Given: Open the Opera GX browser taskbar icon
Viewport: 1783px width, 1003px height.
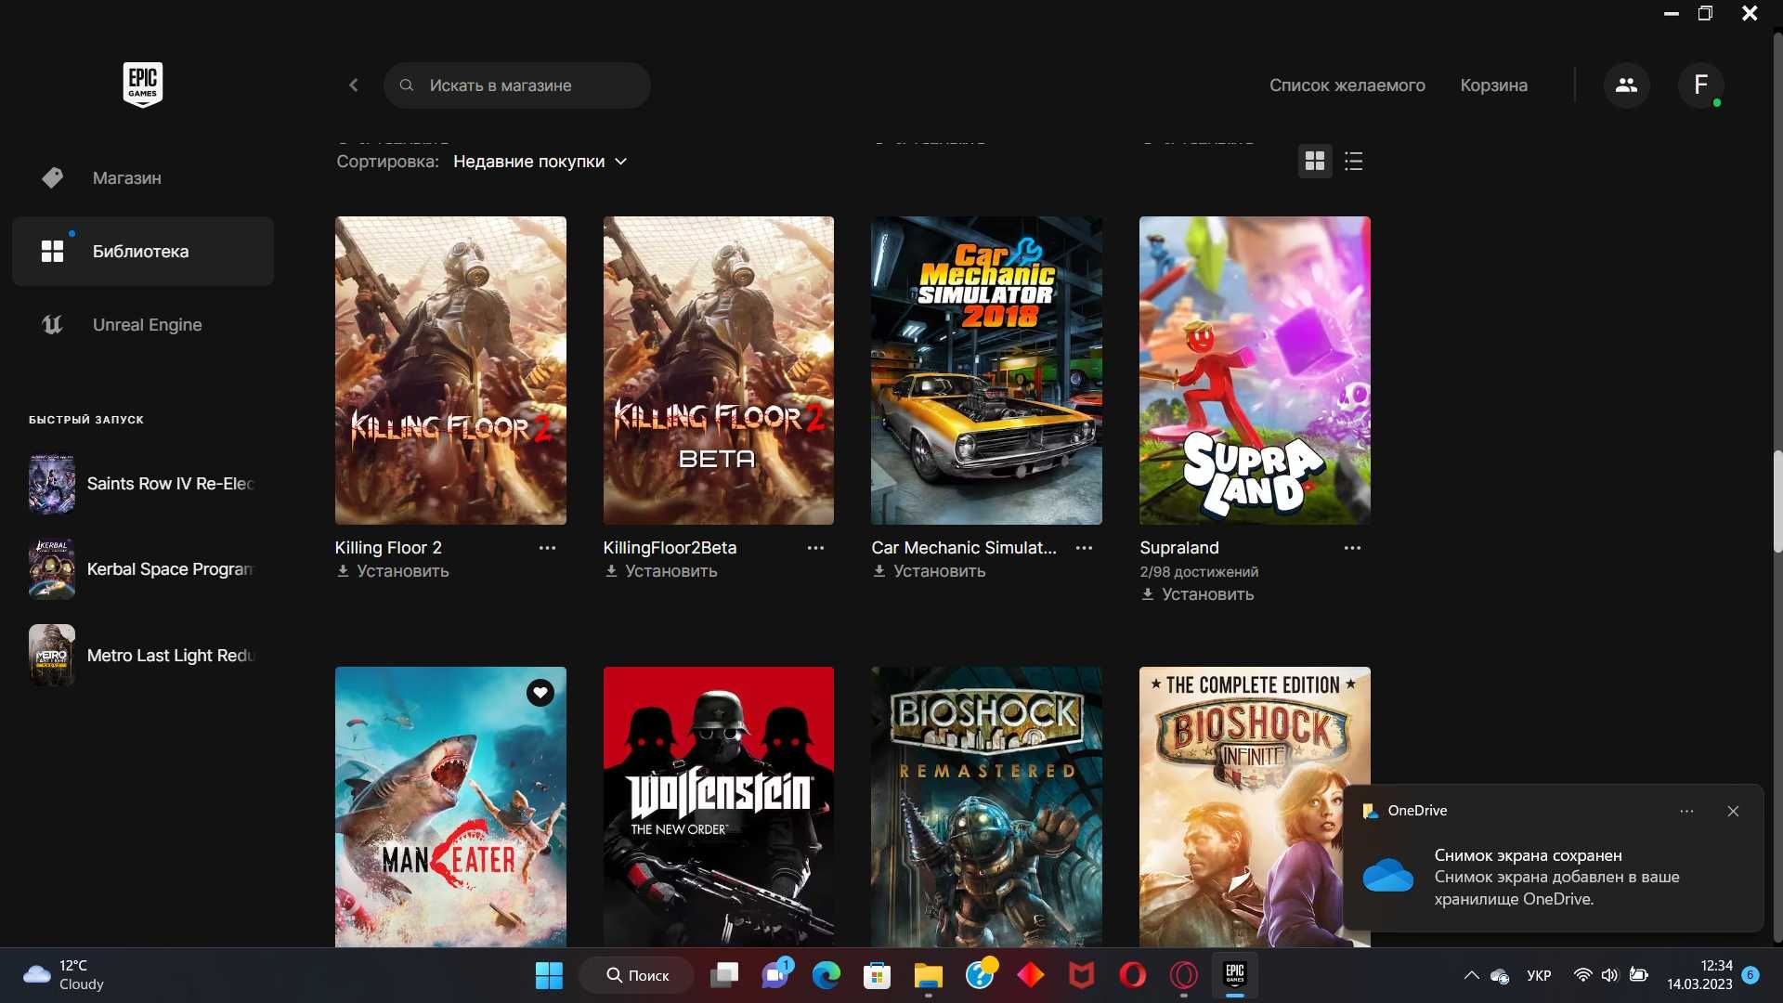Looking at the screenshot, I should click(1183, 976).
